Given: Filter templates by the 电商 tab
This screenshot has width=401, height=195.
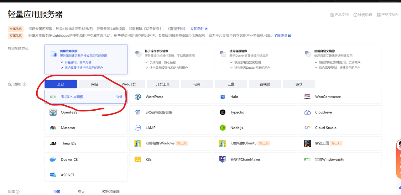Looking at the screenshot, I should (197, 84).
